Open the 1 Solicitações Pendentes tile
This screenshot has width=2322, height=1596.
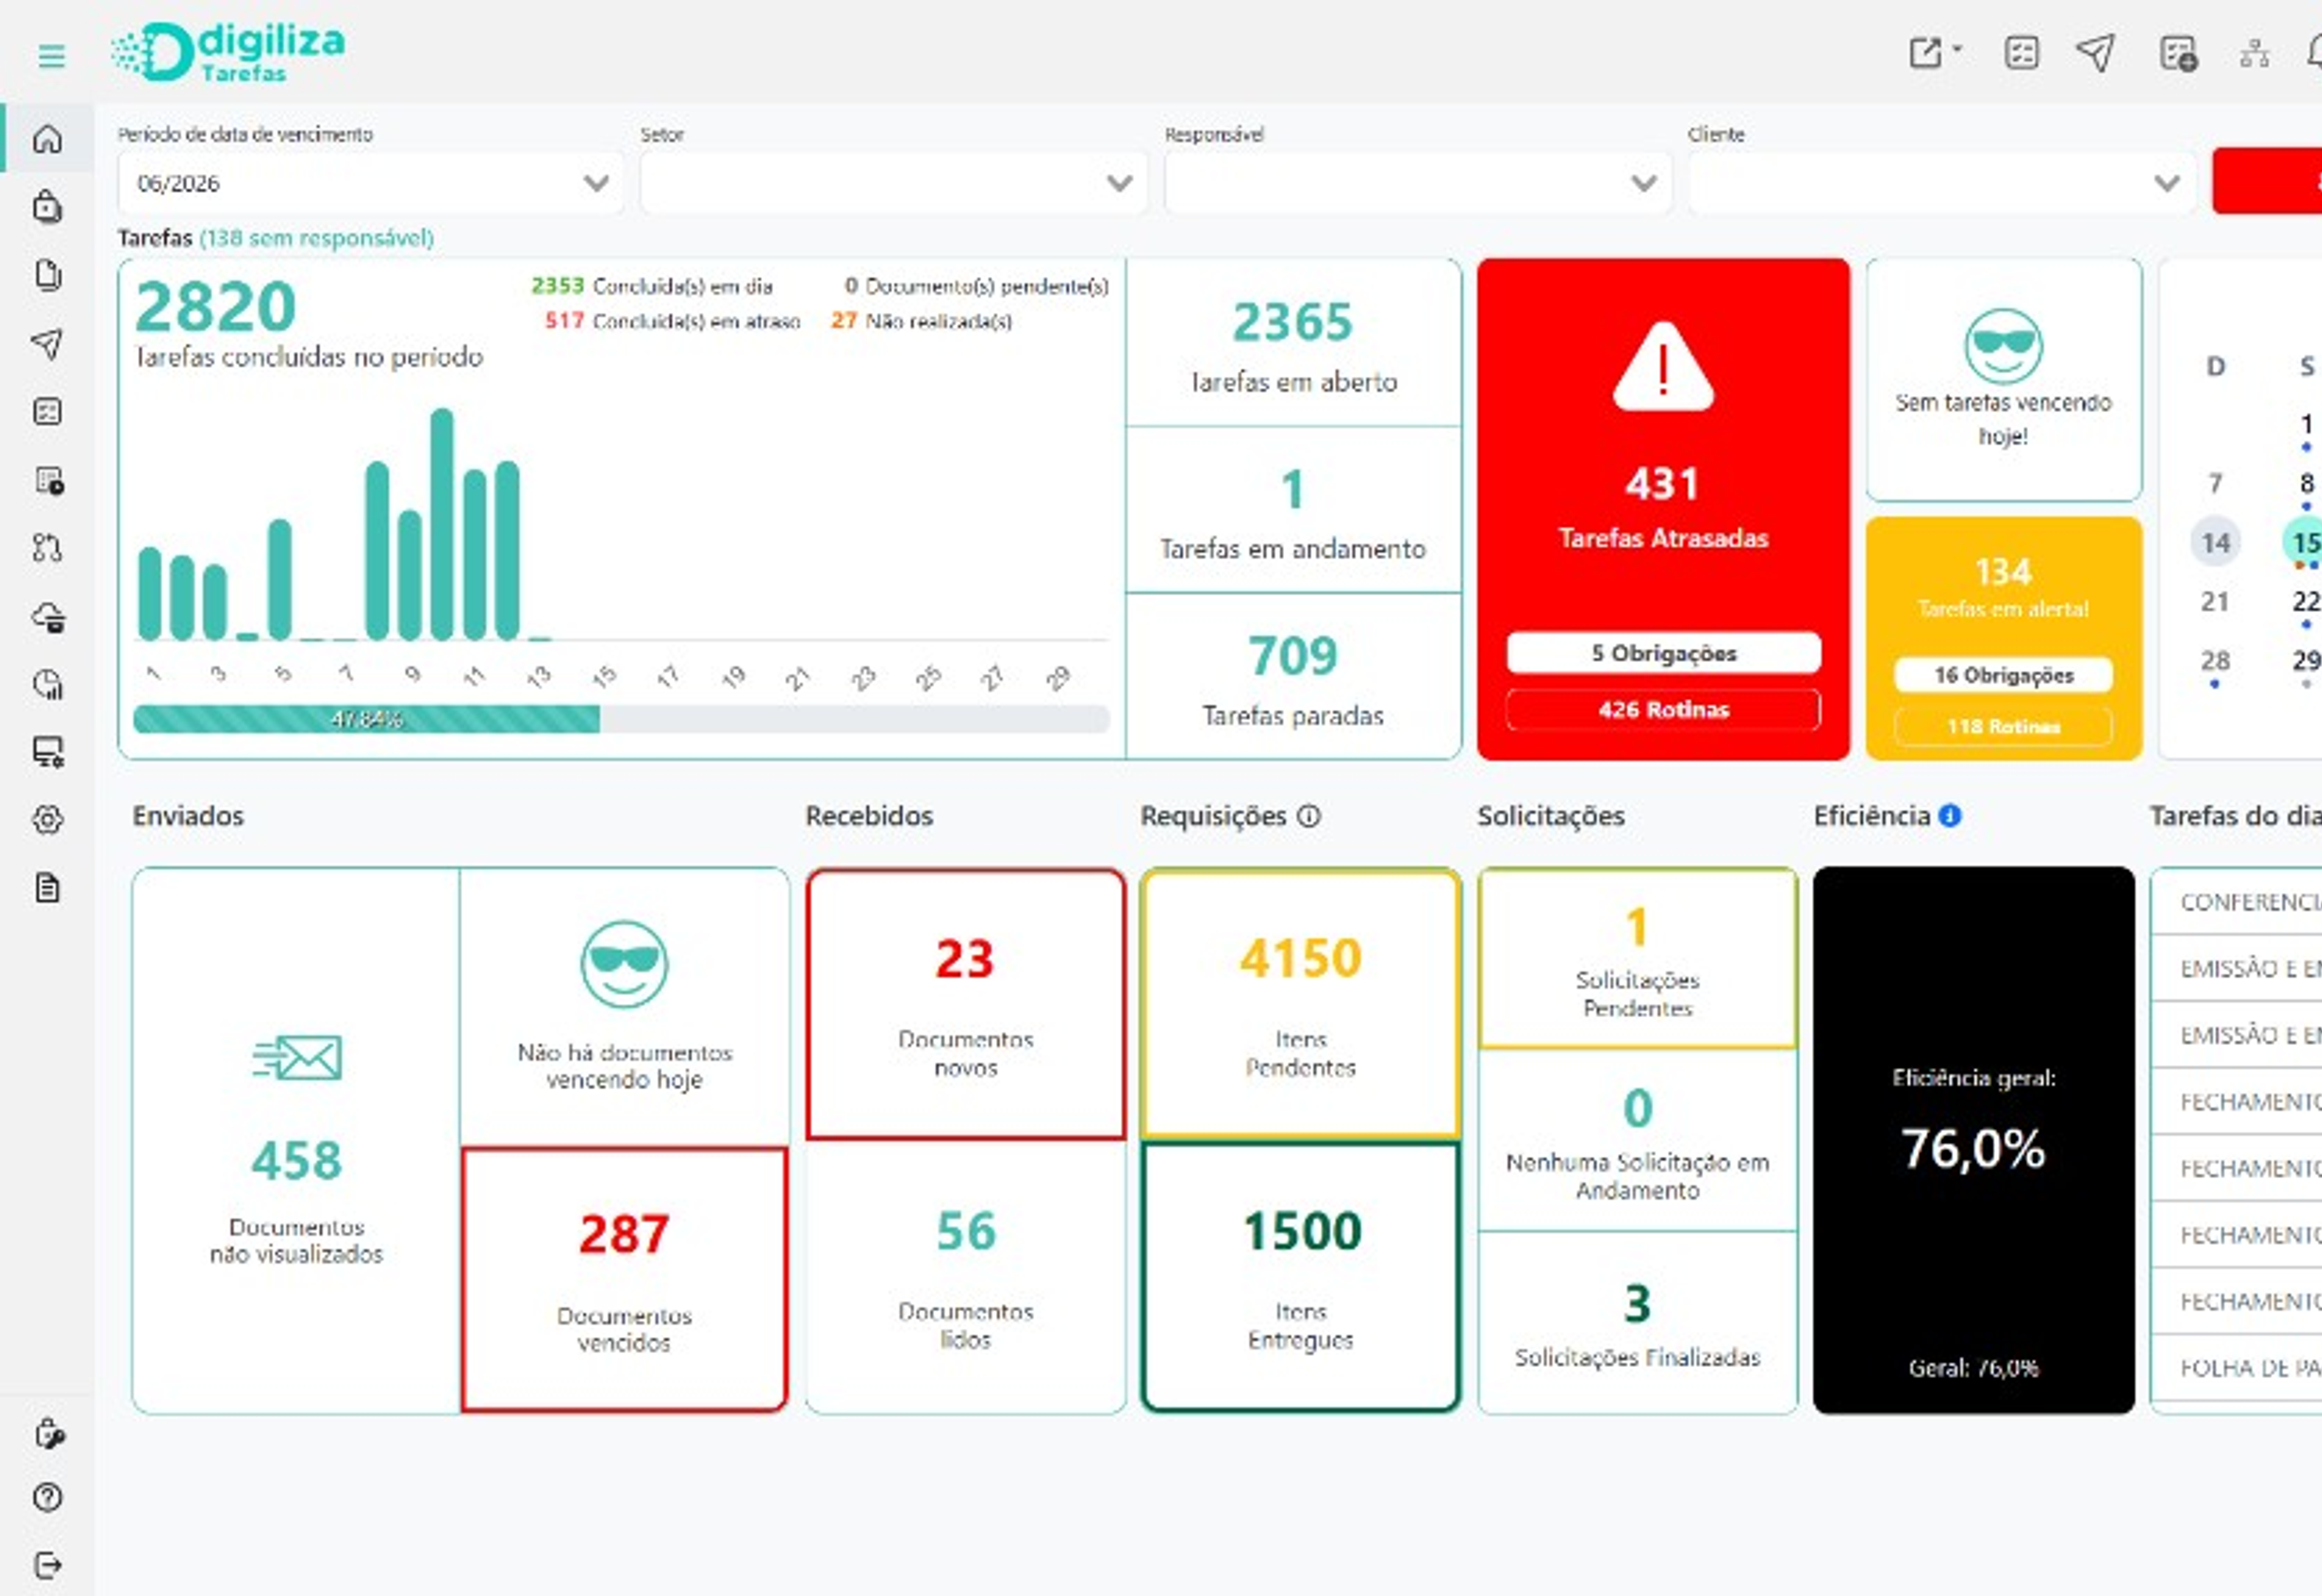tap(1637, 959)
